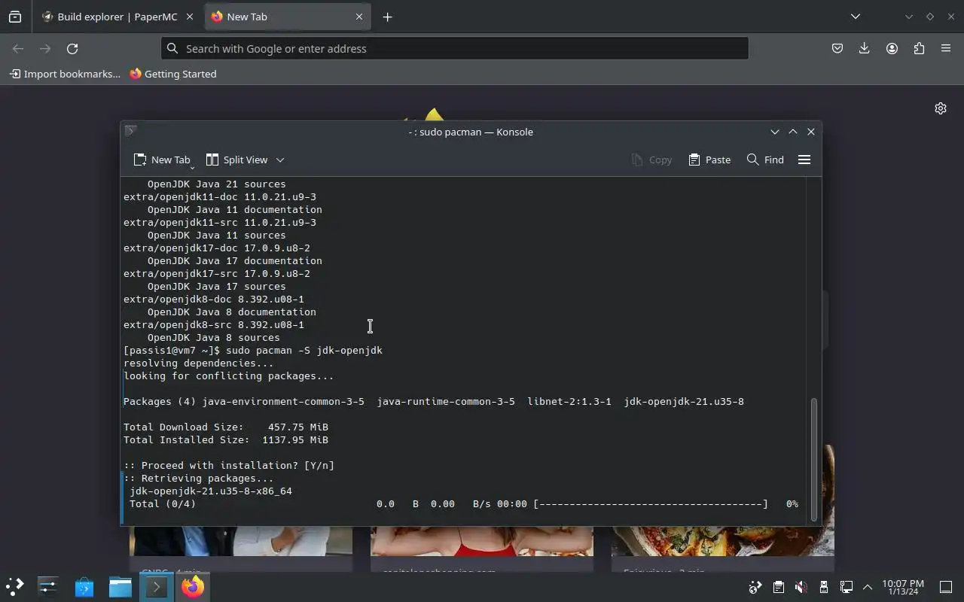Expand the Konsole New Tab dropdown arrow

click(192, 167)
